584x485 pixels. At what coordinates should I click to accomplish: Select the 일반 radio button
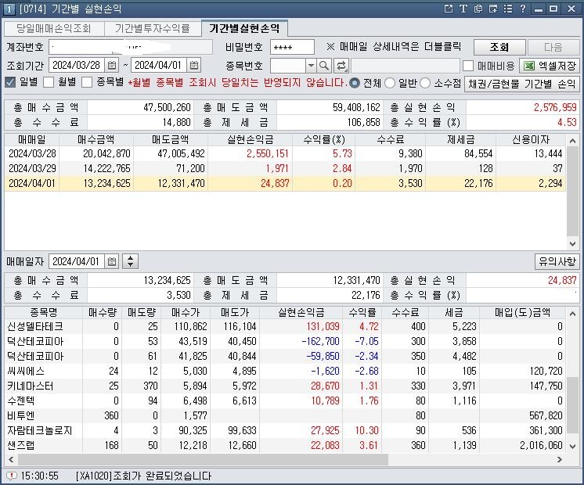click(391, 83)
